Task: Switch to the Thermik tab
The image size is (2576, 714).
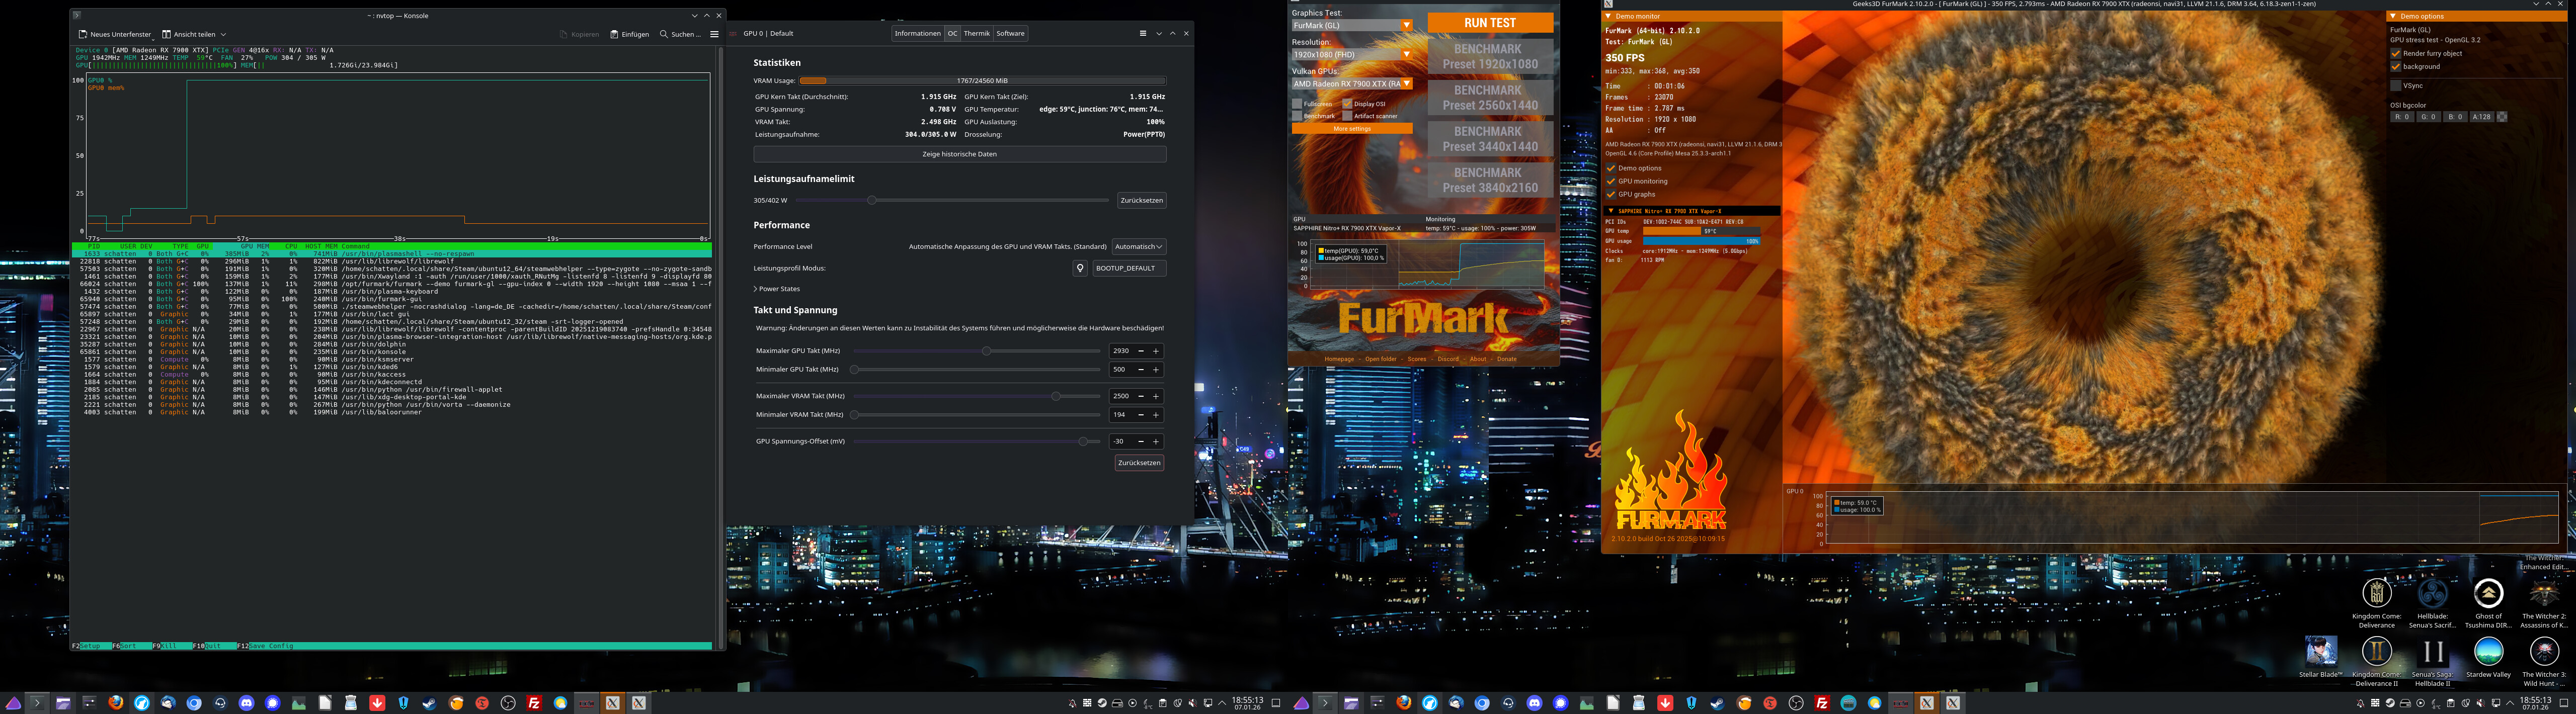Action: pos(976,33)
